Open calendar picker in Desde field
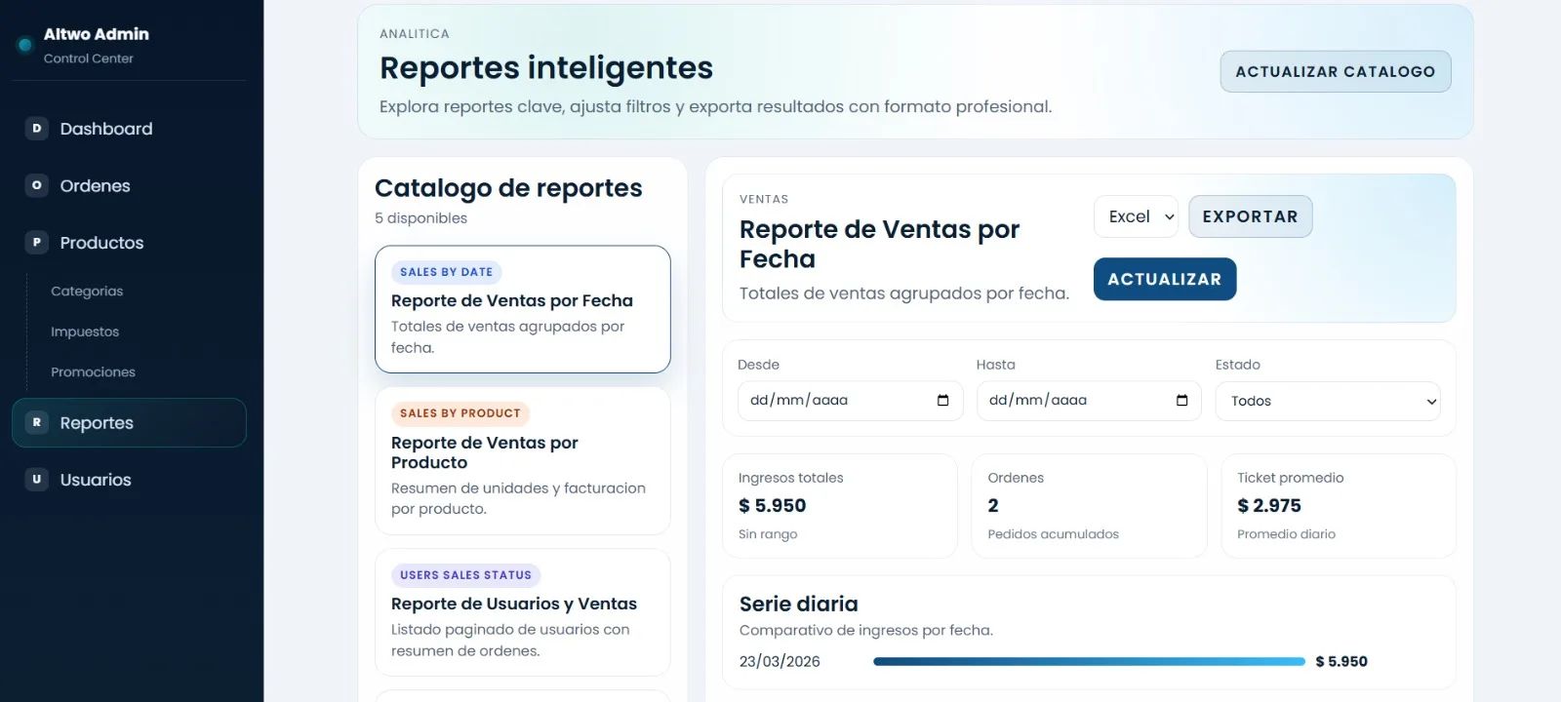The image size is (1561, 702). pyautogui.click(x=942, y=401)
